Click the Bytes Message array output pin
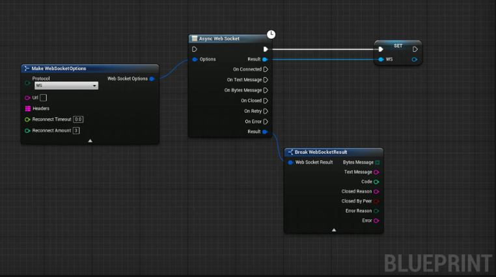The image size is (496, 277). coord(377,162)
